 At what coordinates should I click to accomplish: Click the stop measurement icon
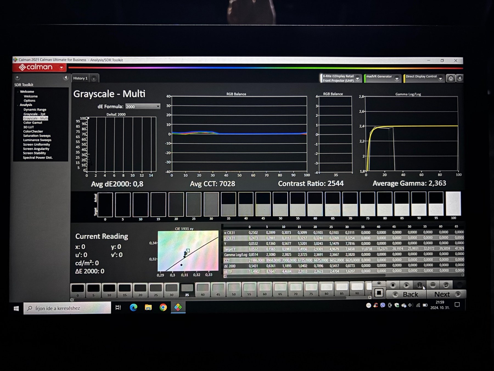click(393, 285)
